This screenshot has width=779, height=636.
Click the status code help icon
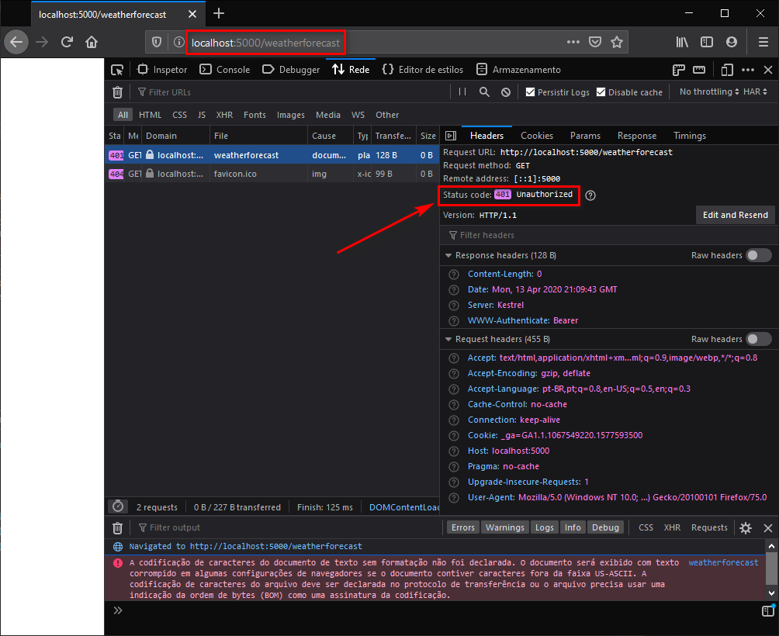click(x=590, y=195)
